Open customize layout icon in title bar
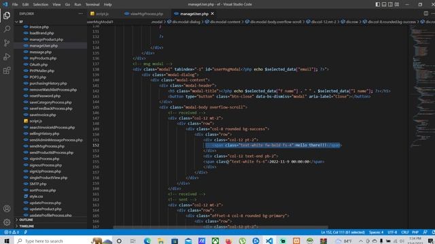The image size is (435, 244). coord(397,5)
